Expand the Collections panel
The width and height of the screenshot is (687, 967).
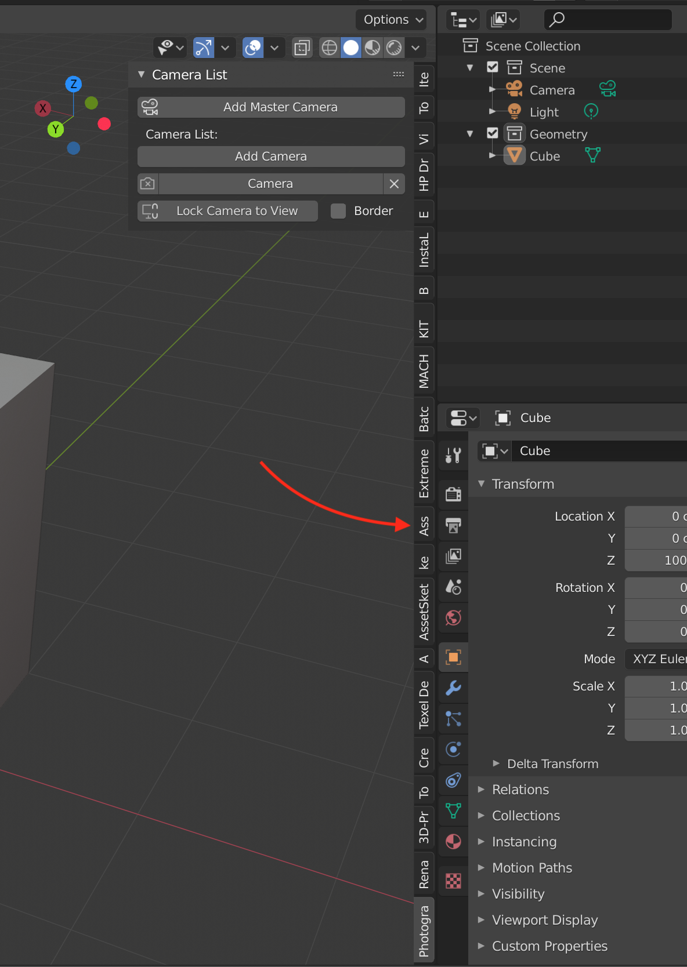click(481, 816)
